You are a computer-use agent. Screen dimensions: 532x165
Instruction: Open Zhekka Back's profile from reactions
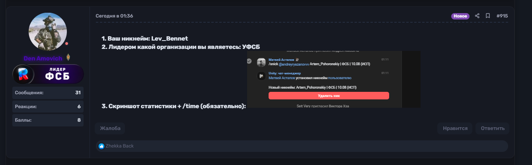[120, 146]
